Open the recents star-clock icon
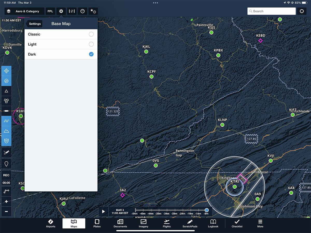The height and width of the screenshot is (233, 311). click(x=93, y=11)
